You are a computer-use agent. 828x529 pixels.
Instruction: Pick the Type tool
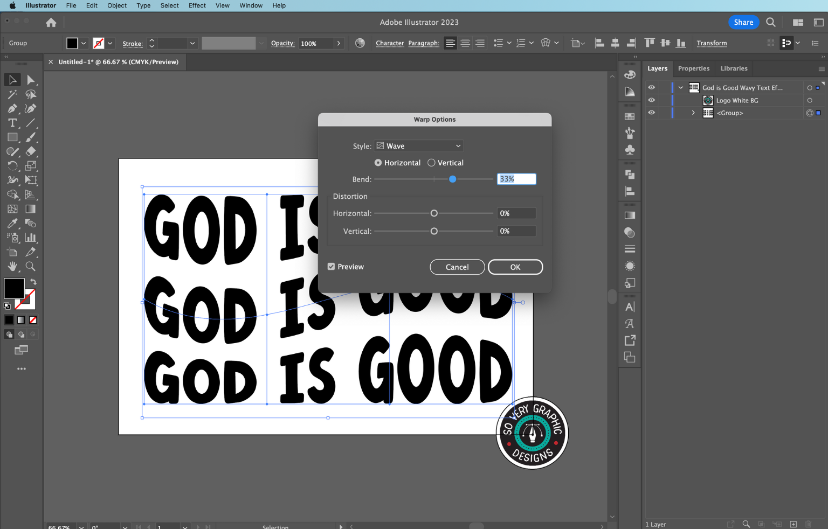tap(12, 123)
